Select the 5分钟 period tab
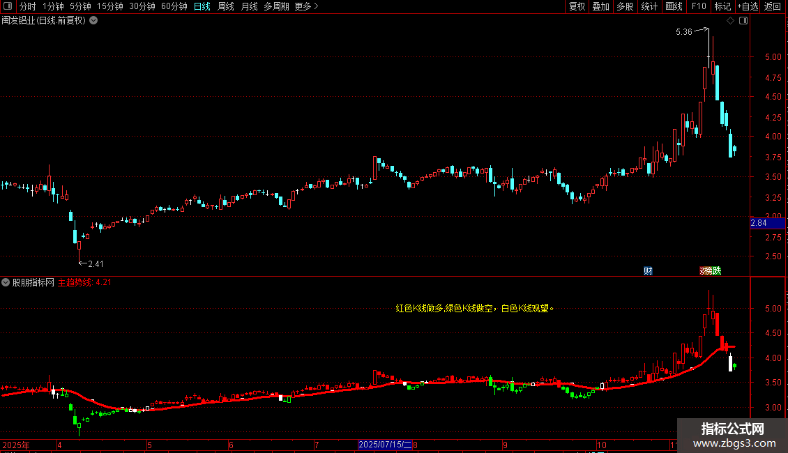788x453 pixels. pos(80,6)
